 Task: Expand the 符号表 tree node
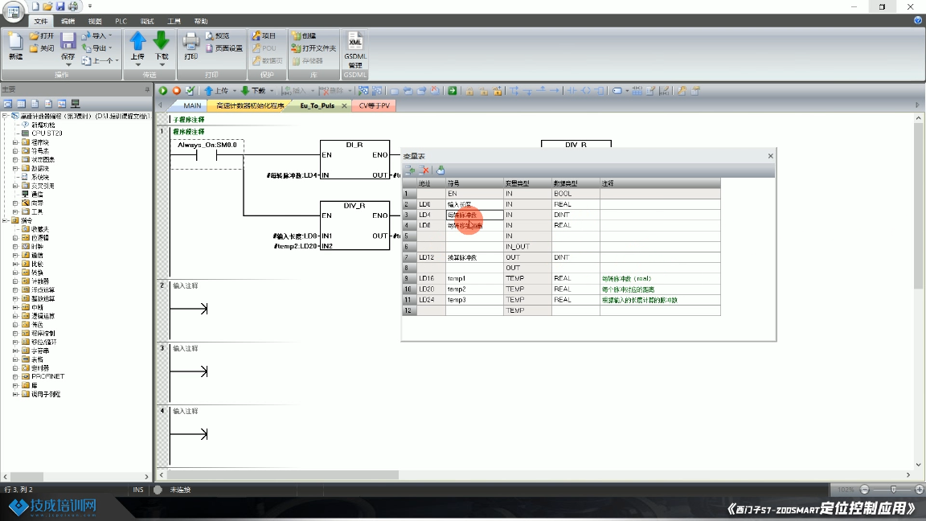[x=15, y=151]
